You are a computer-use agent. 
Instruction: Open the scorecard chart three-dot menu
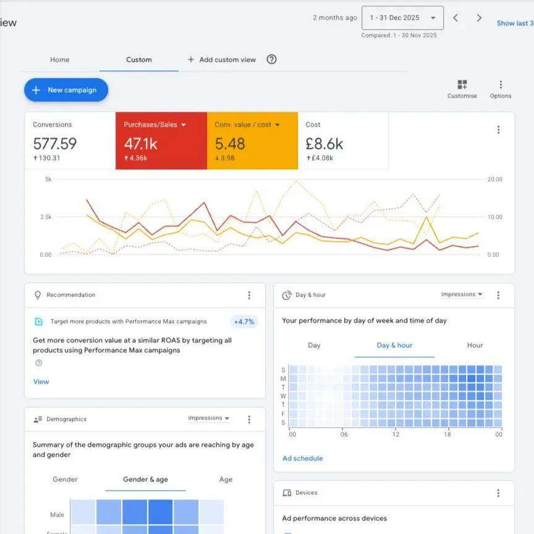tap(498, 129)
